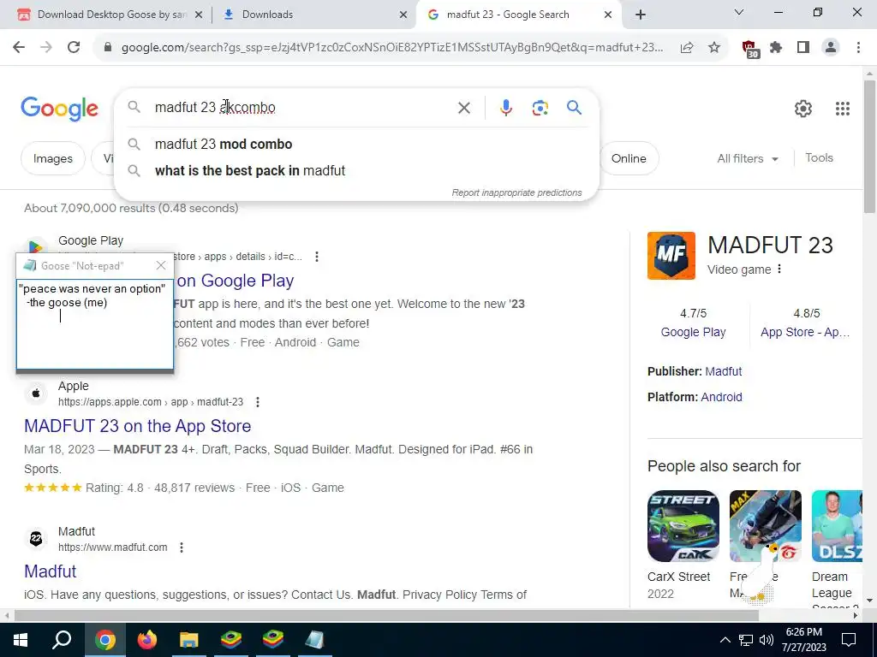Click the Google logo
This screenshot has width=877, height=657.
coord(59,109)
